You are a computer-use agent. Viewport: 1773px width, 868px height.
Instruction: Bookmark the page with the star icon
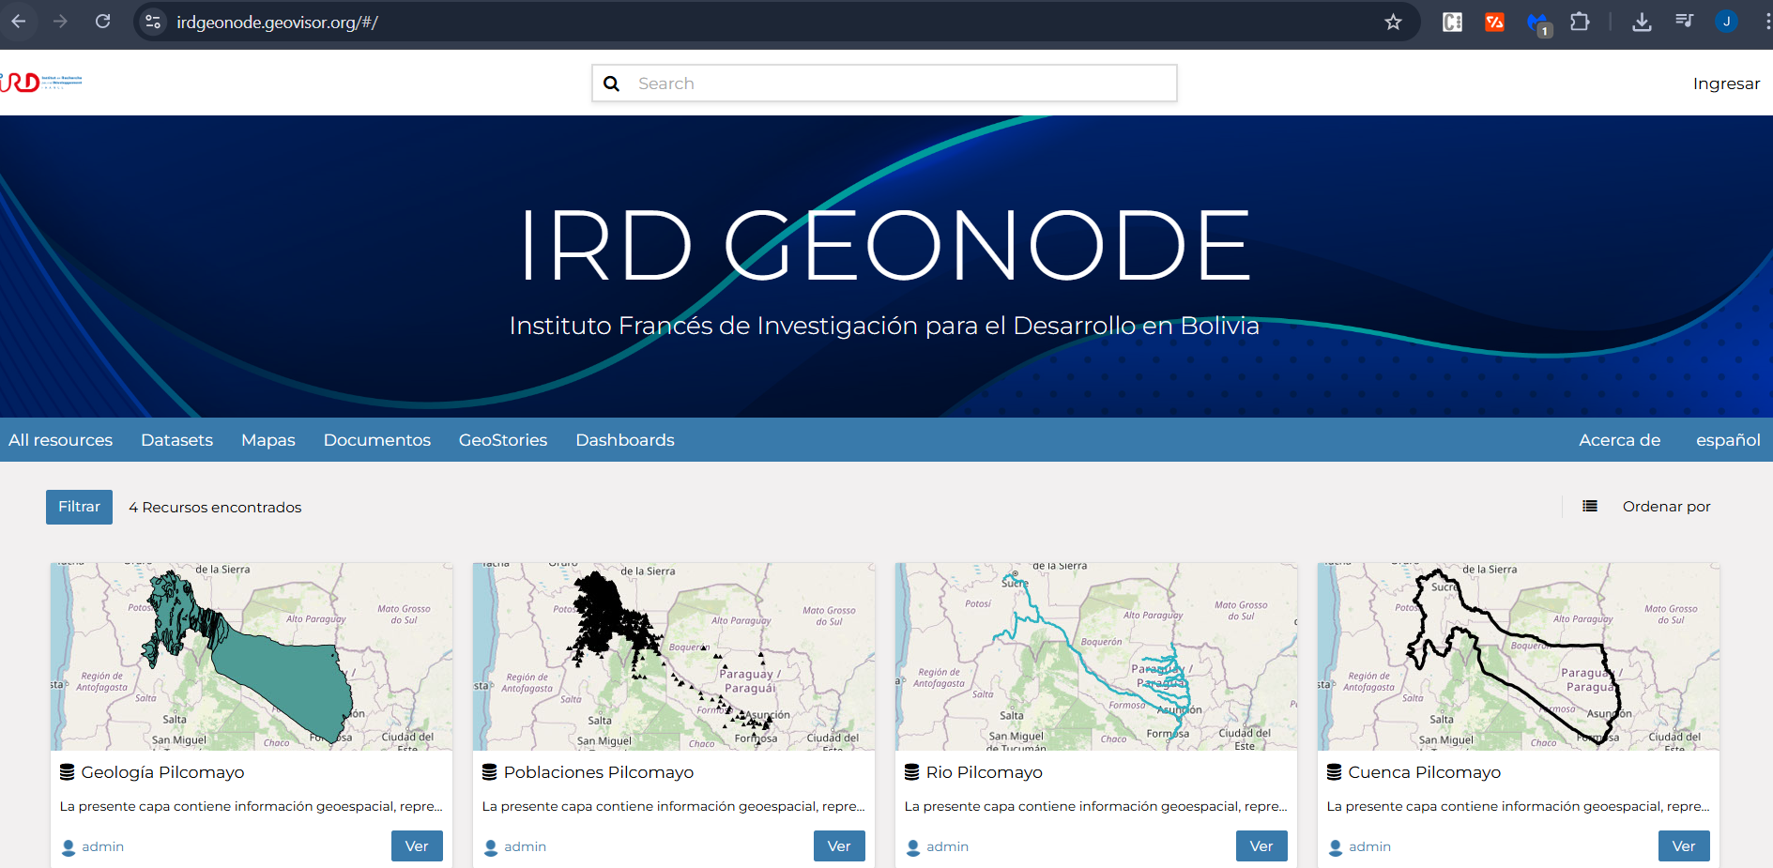pyautogui.click(x=1394, y=22)
